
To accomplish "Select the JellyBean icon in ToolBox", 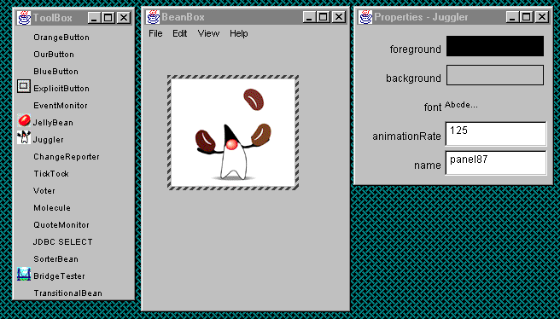I will tap(24, 120).
